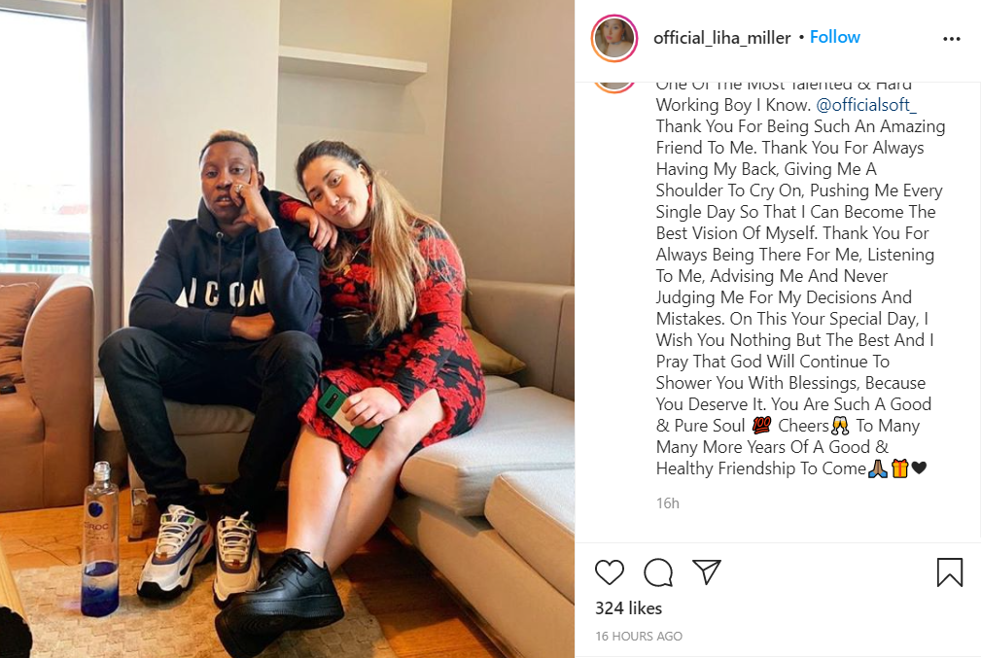Open comments via the speech bubble icon

pyautogui.click(x=658, y=572)
